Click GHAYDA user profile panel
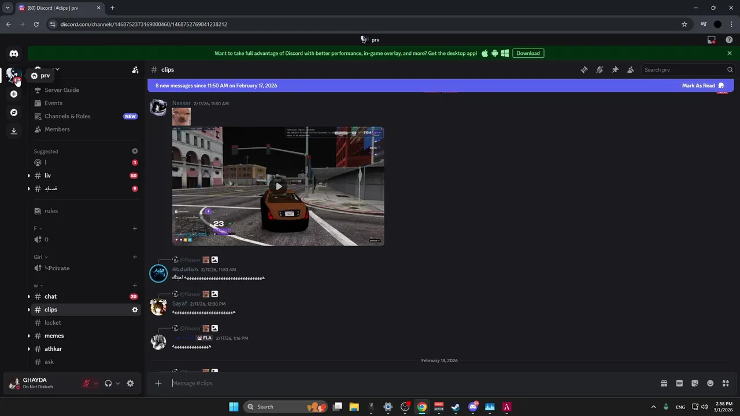The image size is (740, 416). coord(40,384)
